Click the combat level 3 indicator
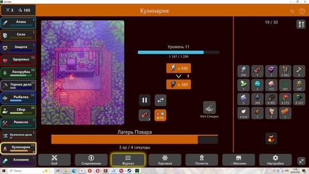The width and height of the screenshot is (309, 174). [x=10, y=10]
